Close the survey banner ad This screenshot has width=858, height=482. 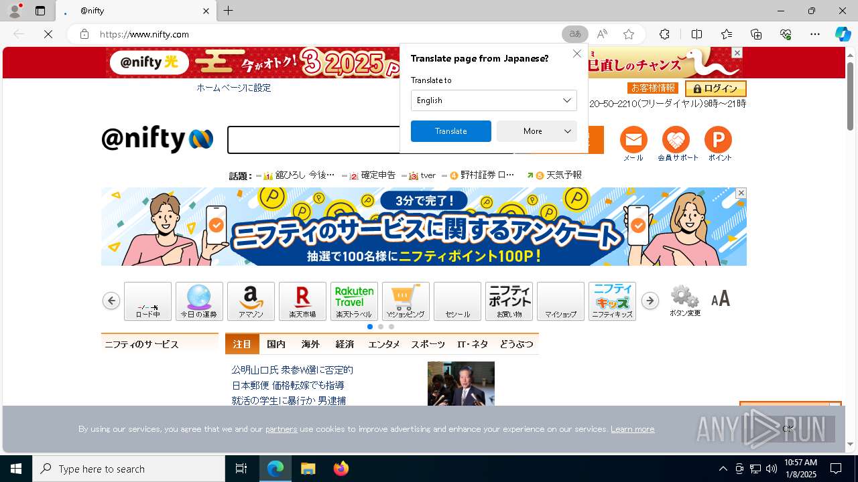(x=741, y=193)
